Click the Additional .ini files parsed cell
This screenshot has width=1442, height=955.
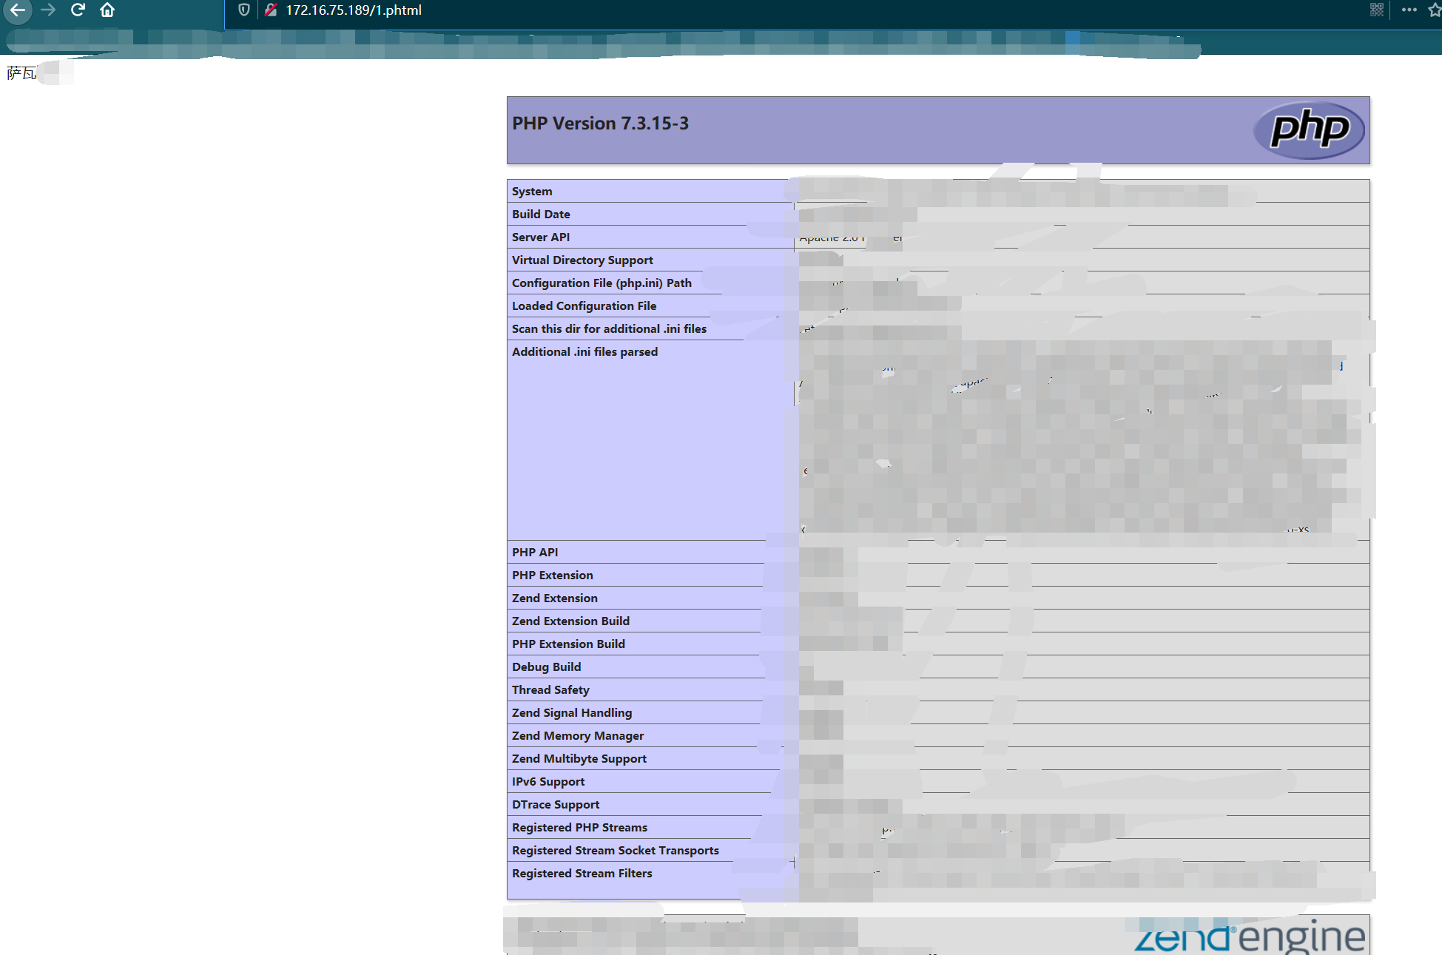pos(584,351)
